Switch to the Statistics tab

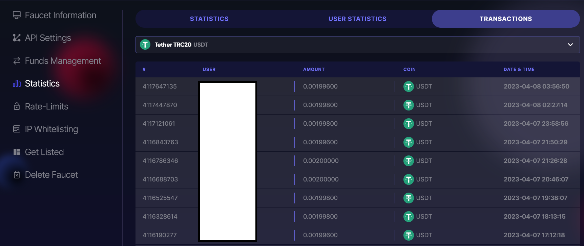(209, 19)
